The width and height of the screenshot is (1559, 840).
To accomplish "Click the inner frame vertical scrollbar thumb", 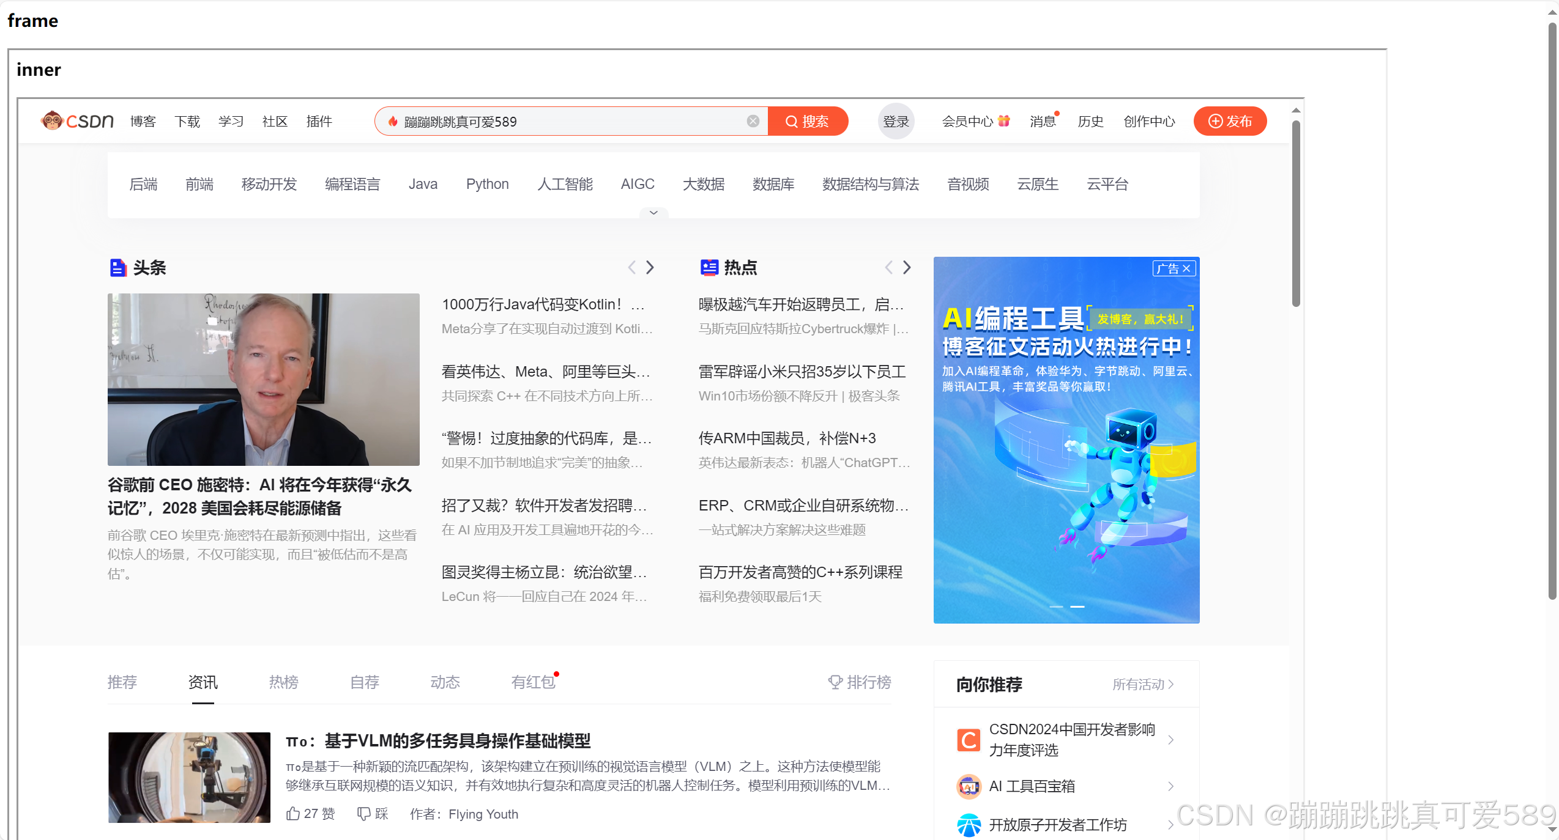I will point(1296,213).
